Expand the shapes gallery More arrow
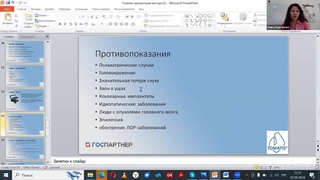Image resolution: width=320 pixels, height=180 pixels. pyautogui.click(x=214, y=25)
